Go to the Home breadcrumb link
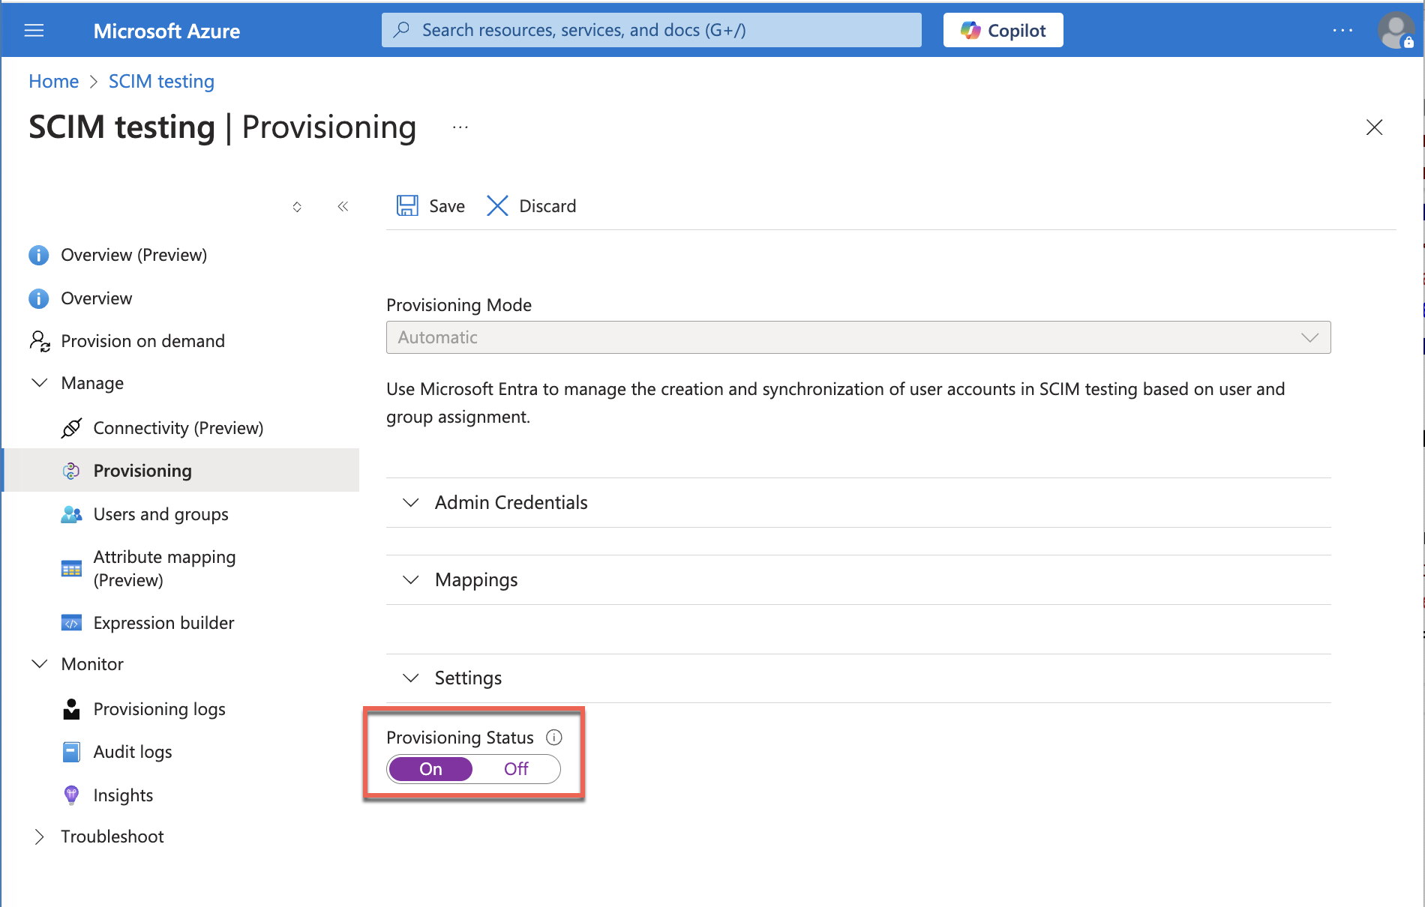The width and height of the screenshot is (1425, 907). point(53,81)
